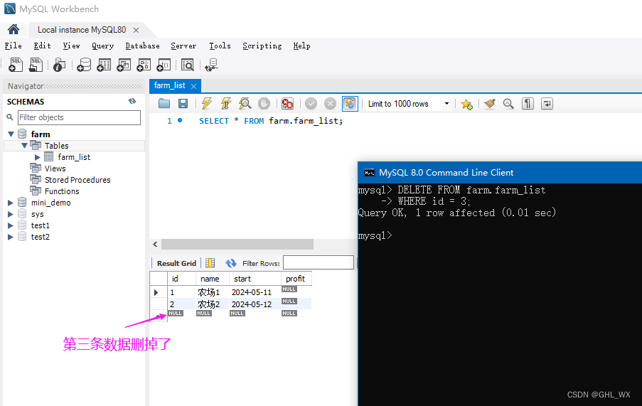This screenshot has height=406, width=642.
Task: Open the Scripting menu
Action: [x=262, y=46]
